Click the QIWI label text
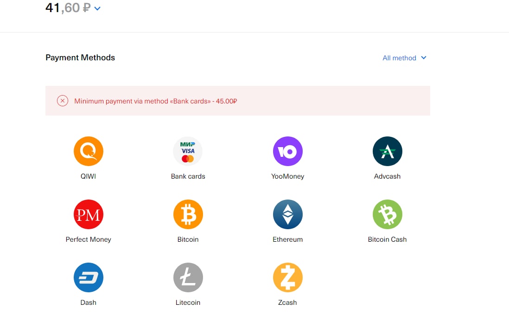The width and height of the screenshot is (509, 335). tap(88, 176)
